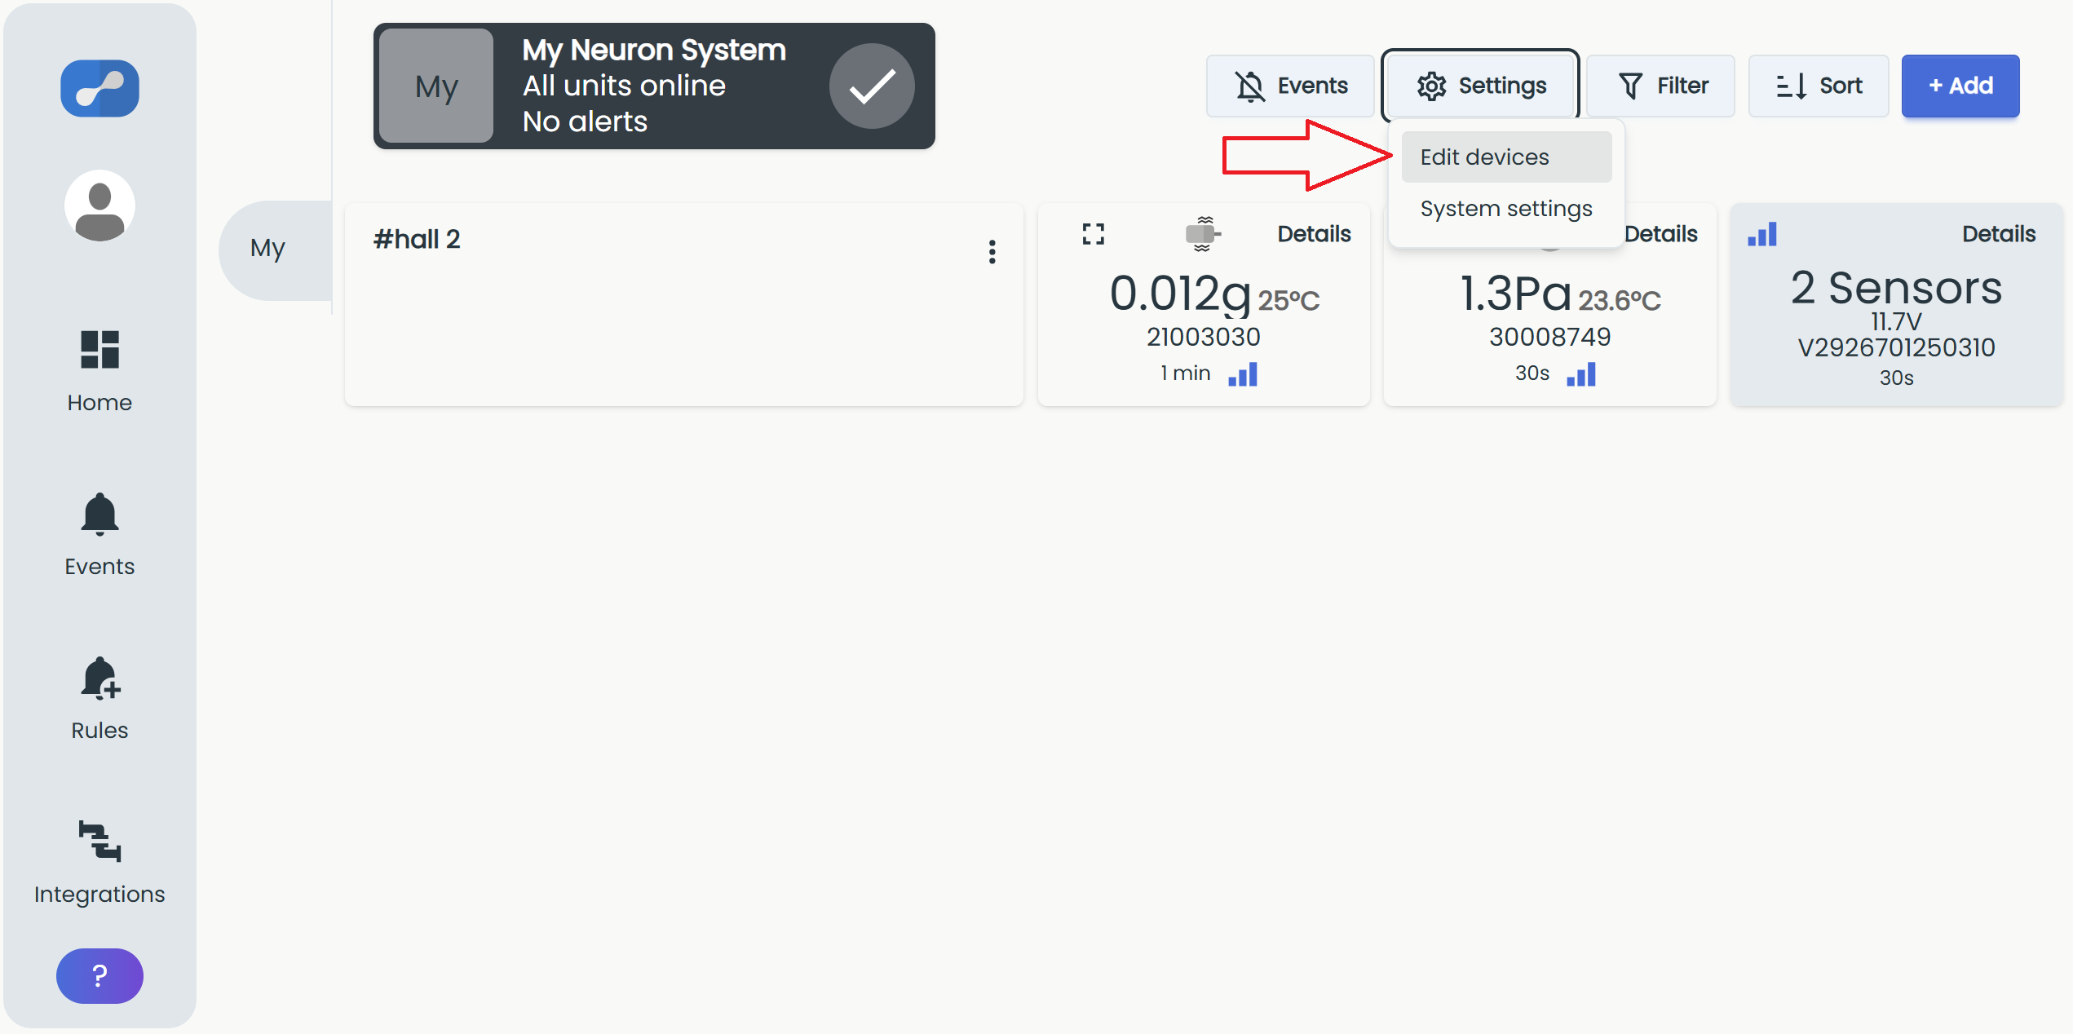Choose System settings from the menu
The width and height of the screenshot is (2073, 1034).
1506,209
